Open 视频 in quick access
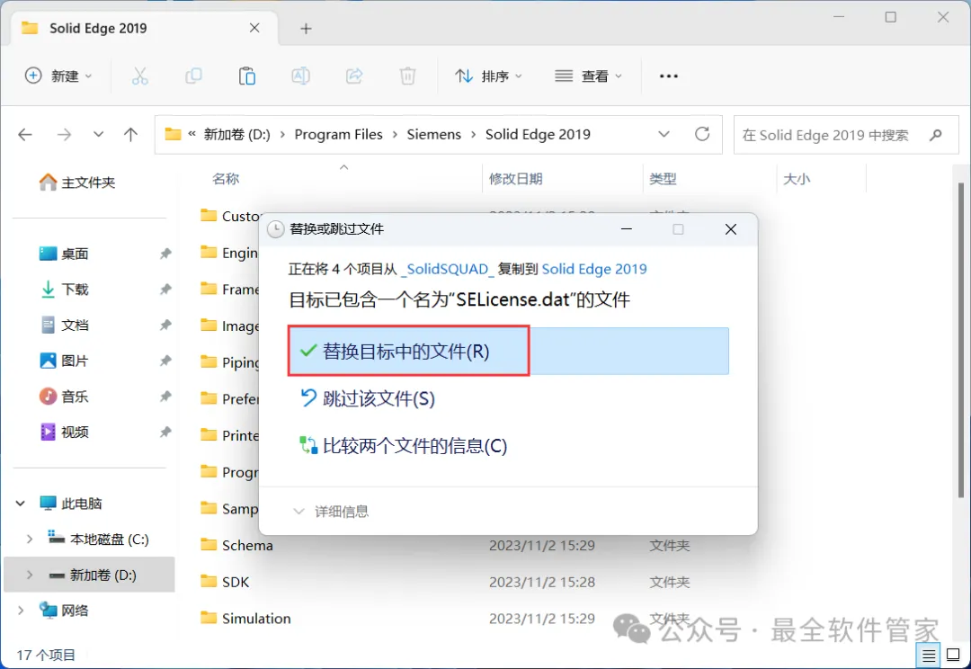This screenshot has width=971, height=669. point(64,432)
